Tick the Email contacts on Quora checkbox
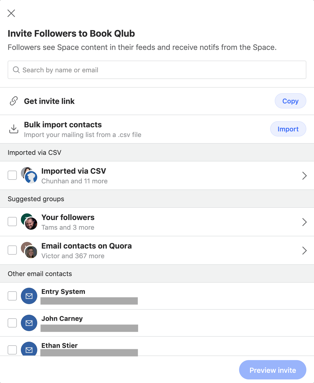Viewport: 314px width, 383px height. tap(12, 250)
